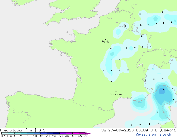Screen dimensions: 177x137
Task: Click the legend label 50
Action: (x=86, y=136)
